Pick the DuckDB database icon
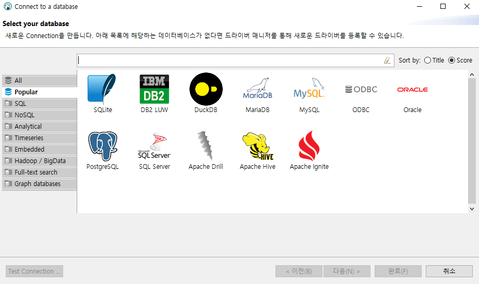 coord(206,89)
